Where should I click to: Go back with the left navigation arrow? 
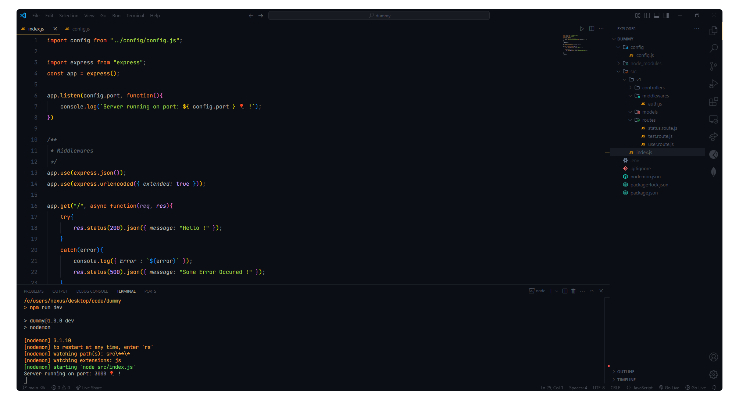[251, 15]
